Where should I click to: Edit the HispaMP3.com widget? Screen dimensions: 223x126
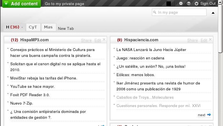(x=98, y=40)
